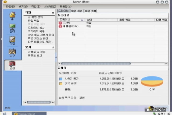Click 상태 보고 사용자 정의 link
Image resolution: width=172 pixels, height=115 pixels.
click(41, 35)
